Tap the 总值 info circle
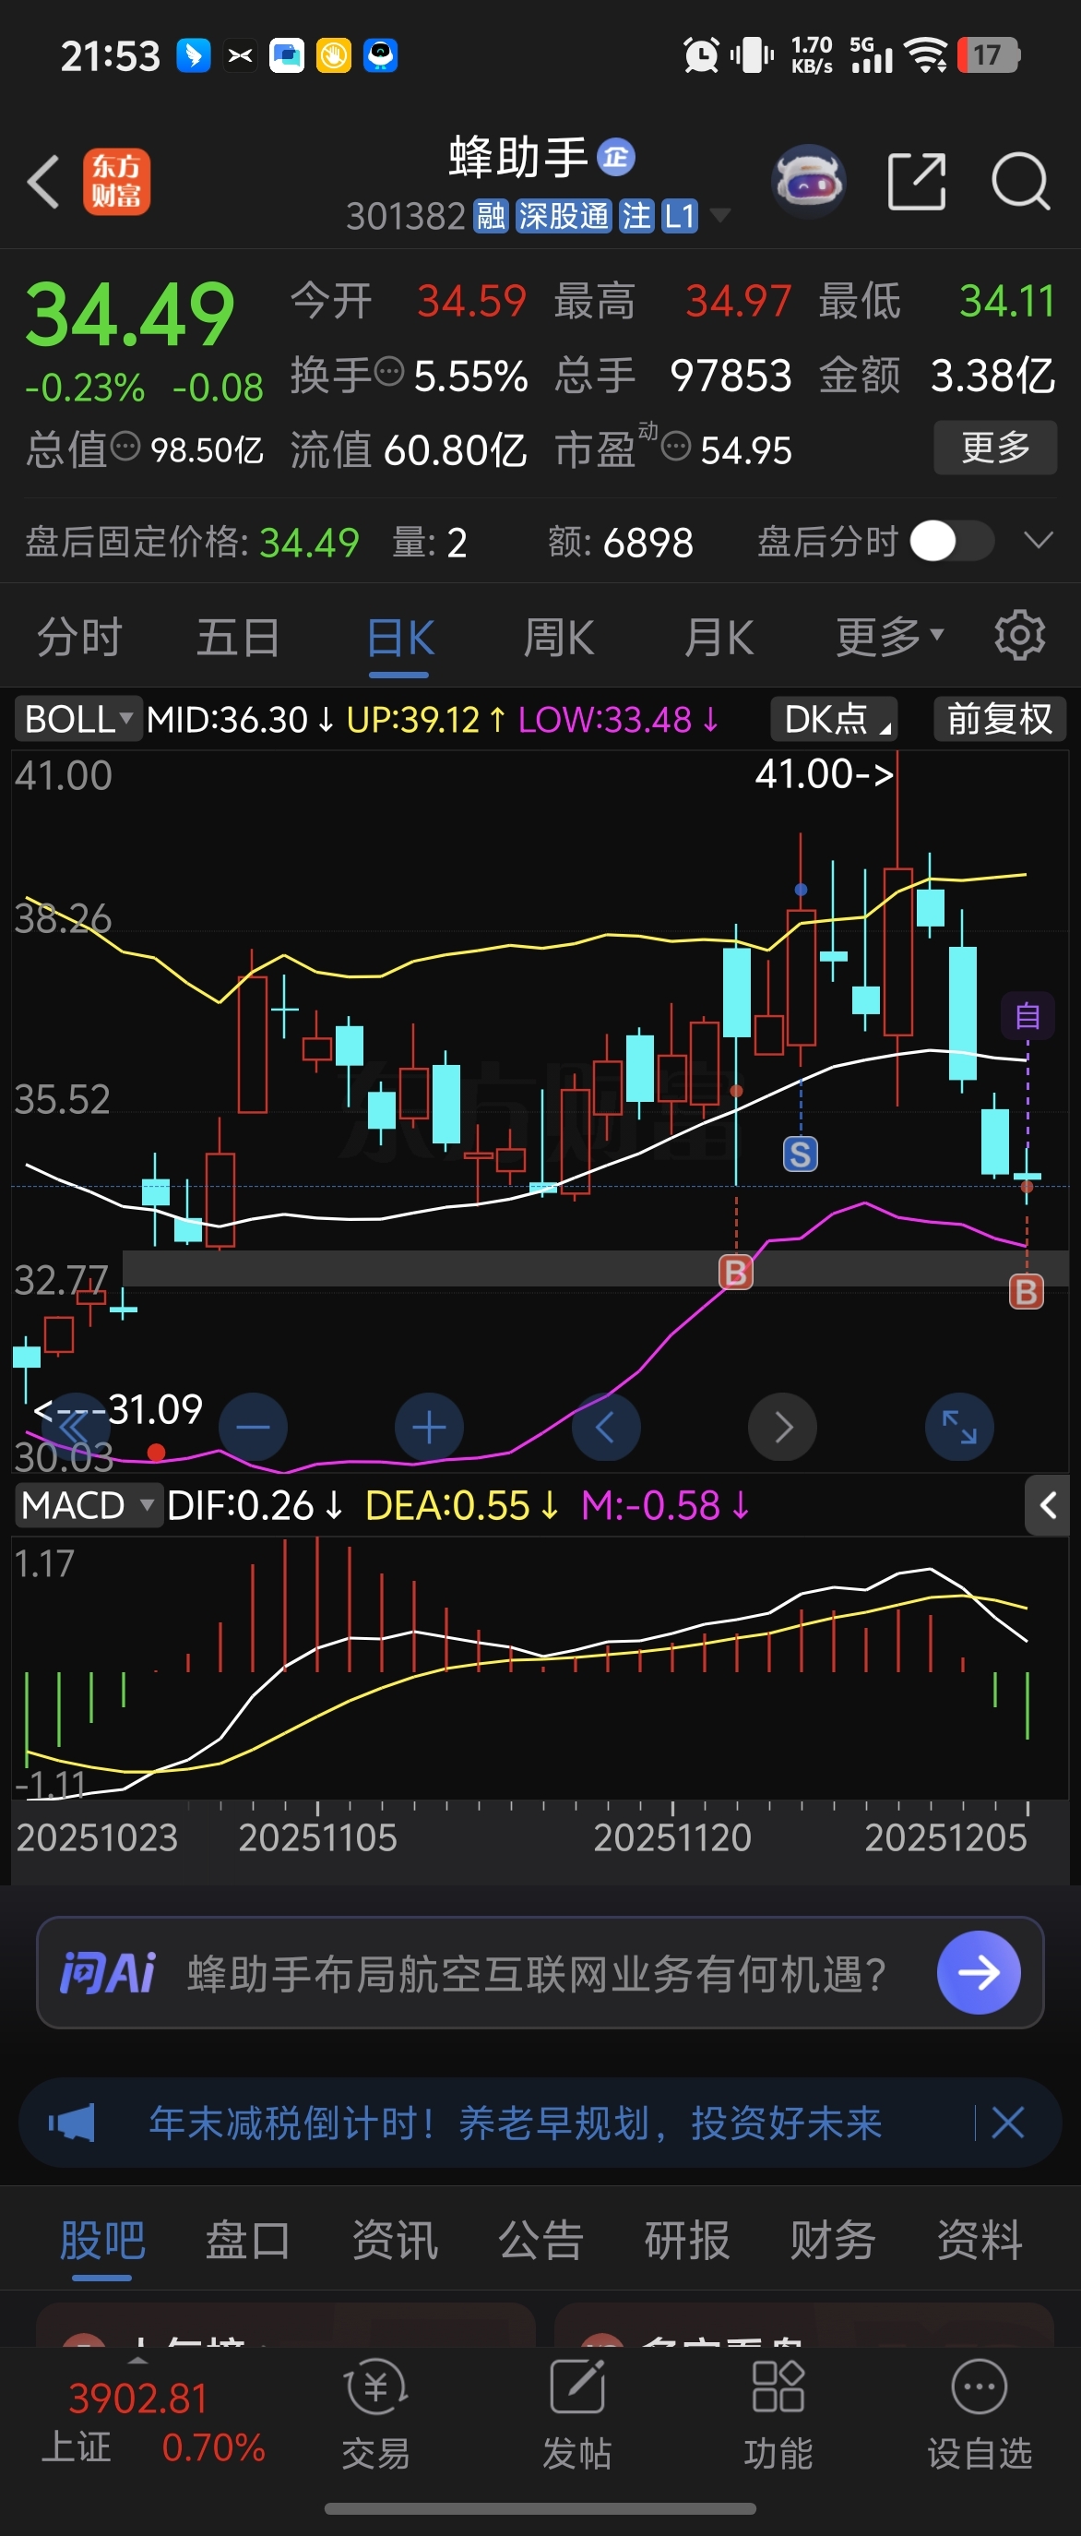1081x2536 pixels. [125, 447]
